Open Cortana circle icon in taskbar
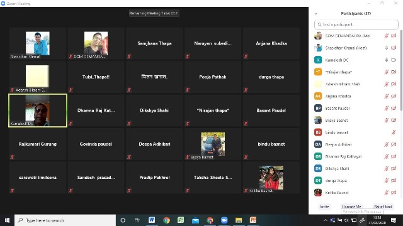The width and height of the screenshot is (403, 226). tap(123, 220)
